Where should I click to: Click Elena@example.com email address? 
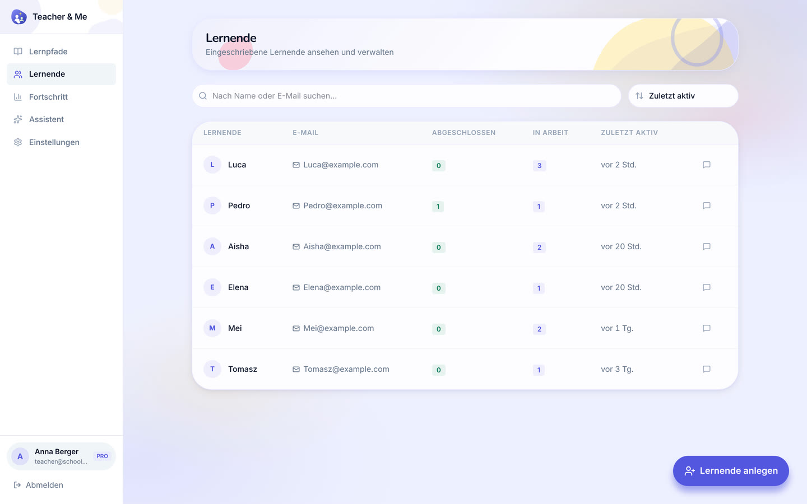[x=342, y=287]
